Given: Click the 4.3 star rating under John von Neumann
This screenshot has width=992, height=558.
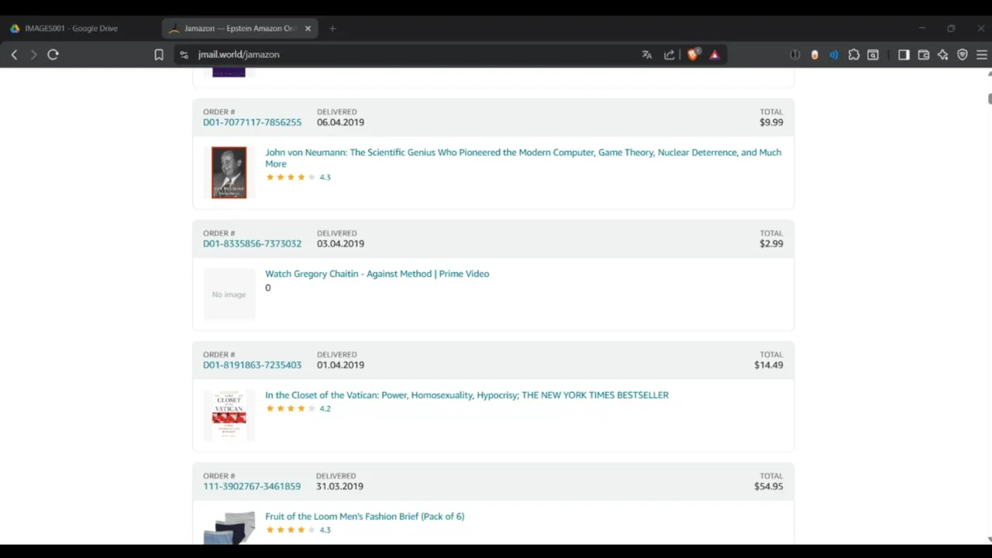Looking at the screenshot, I should (x=298, y=177).
